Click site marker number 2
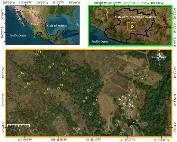The image size is (177, 142). [x=132, y=127]
